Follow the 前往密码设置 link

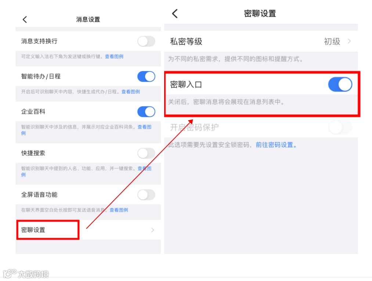pos(276,145)
